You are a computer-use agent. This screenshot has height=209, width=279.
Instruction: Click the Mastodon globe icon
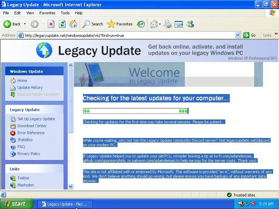tap(13, 185)
